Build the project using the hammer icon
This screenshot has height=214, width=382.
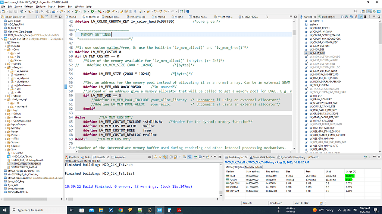click(29, 12)
